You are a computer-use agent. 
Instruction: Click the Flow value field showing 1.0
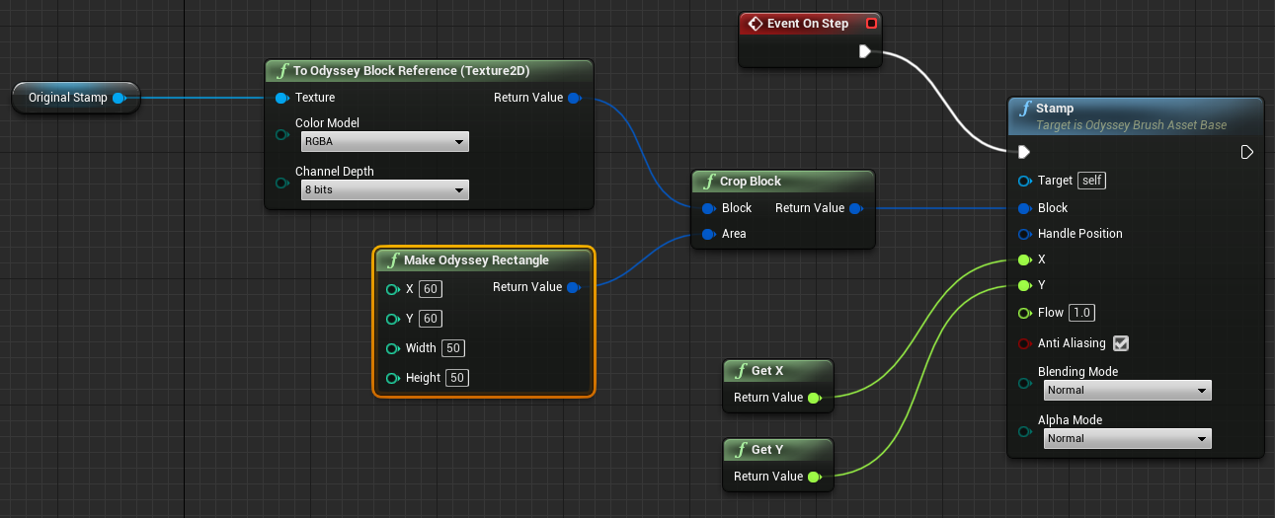pos(1082,313)
